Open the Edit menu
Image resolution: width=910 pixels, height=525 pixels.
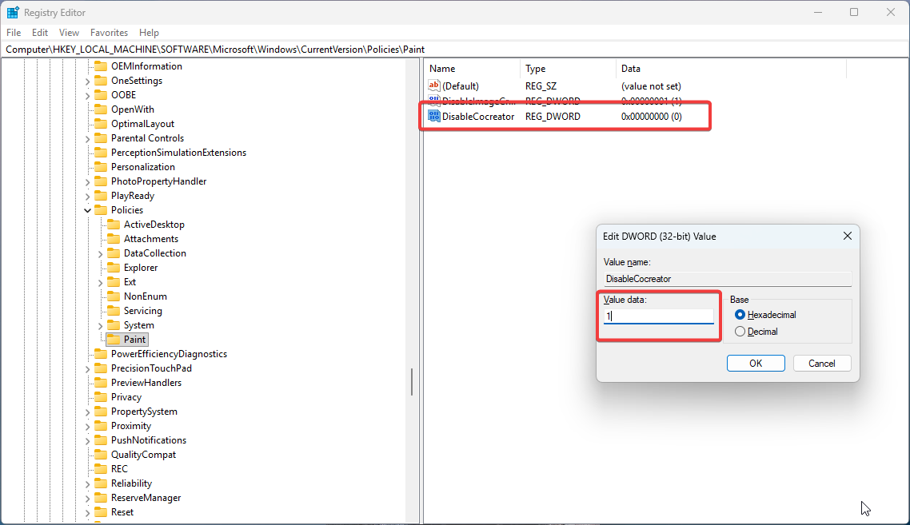point(40,33)
